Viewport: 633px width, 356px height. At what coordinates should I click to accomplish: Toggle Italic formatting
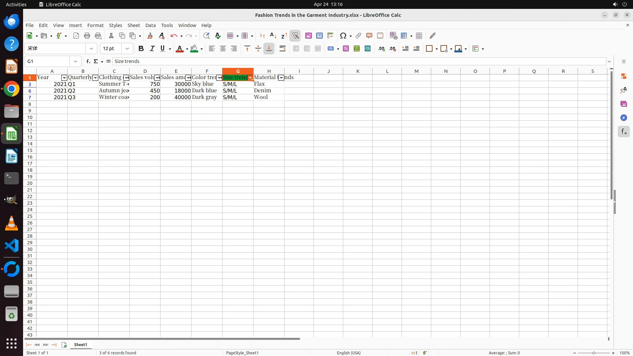pos(152,49)
